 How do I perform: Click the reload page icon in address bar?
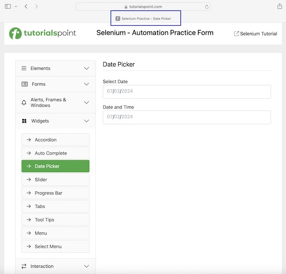[207, 7]
